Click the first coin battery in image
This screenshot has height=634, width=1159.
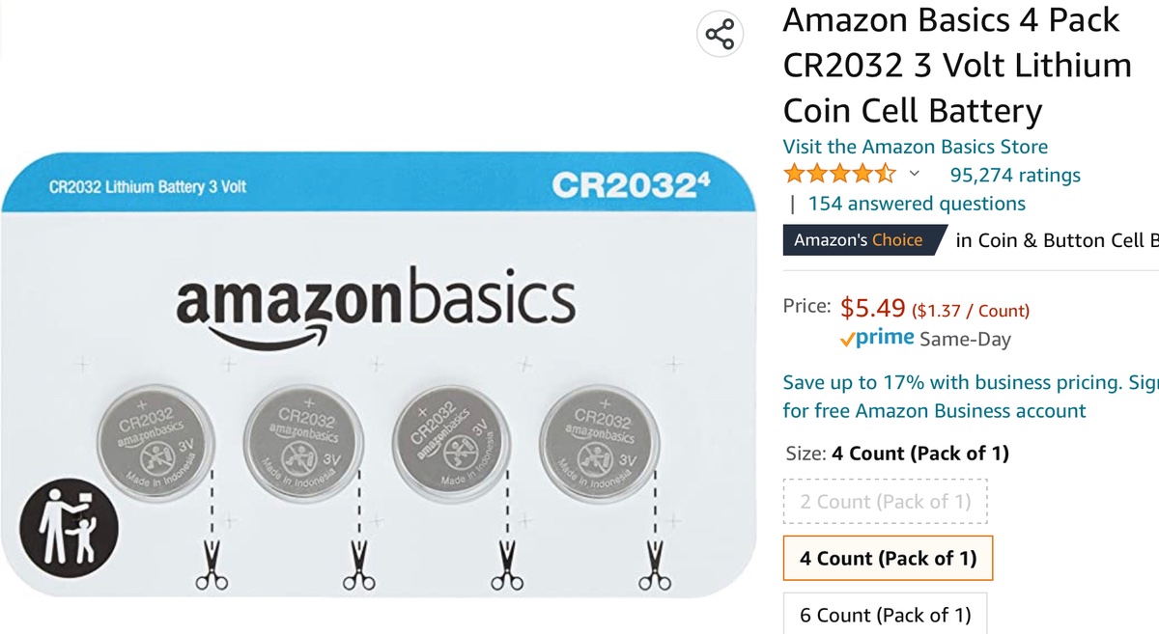pos(155,442)
